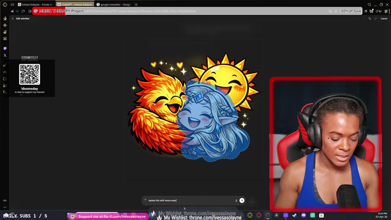The image size is (391, 220).
Task: Click the emote image being edited
Action: click(194, 108)
